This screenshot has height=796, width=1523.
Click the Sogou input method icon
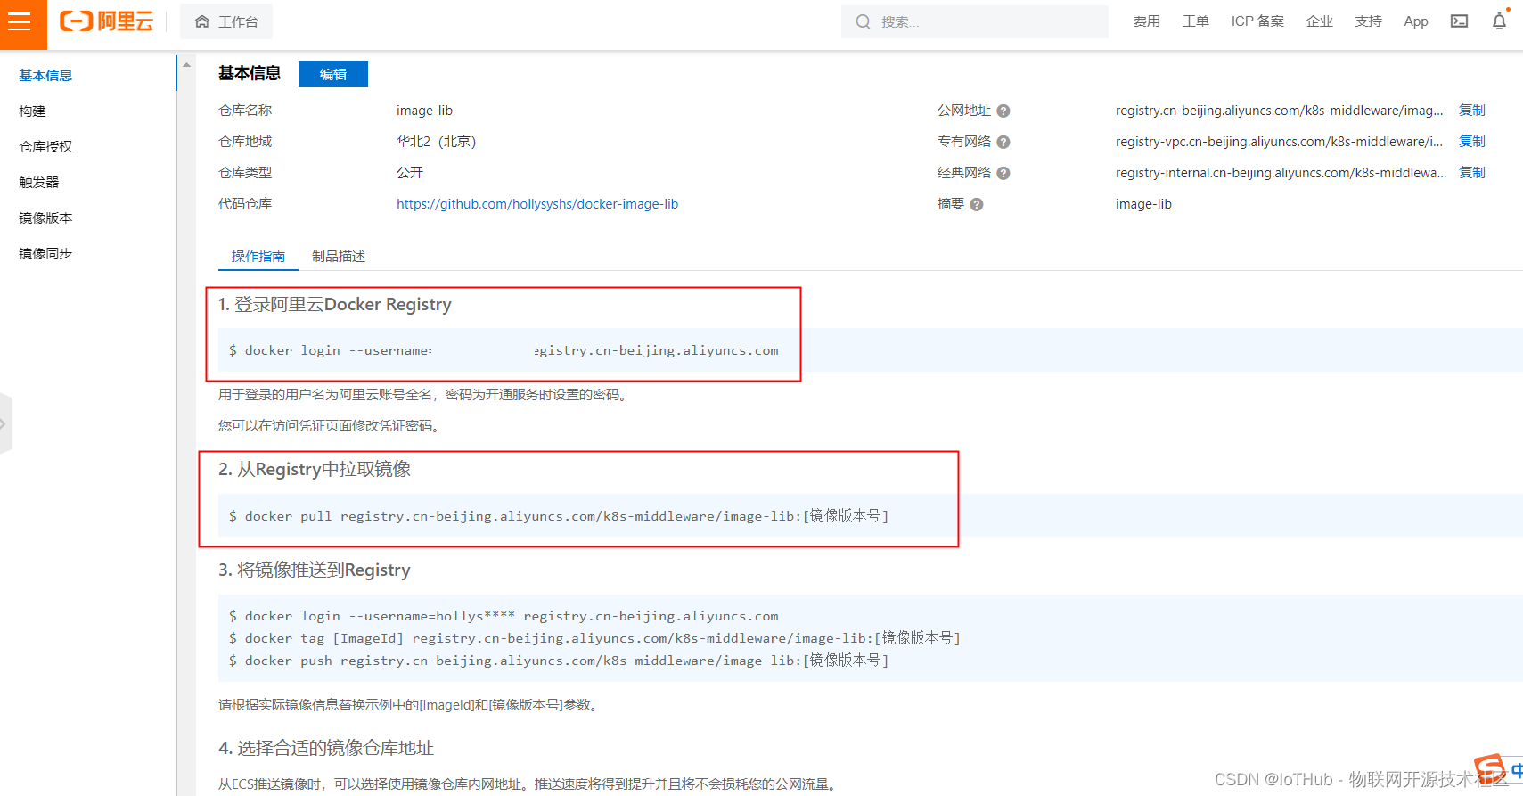pyautogui.click(x=1490, y=767)
